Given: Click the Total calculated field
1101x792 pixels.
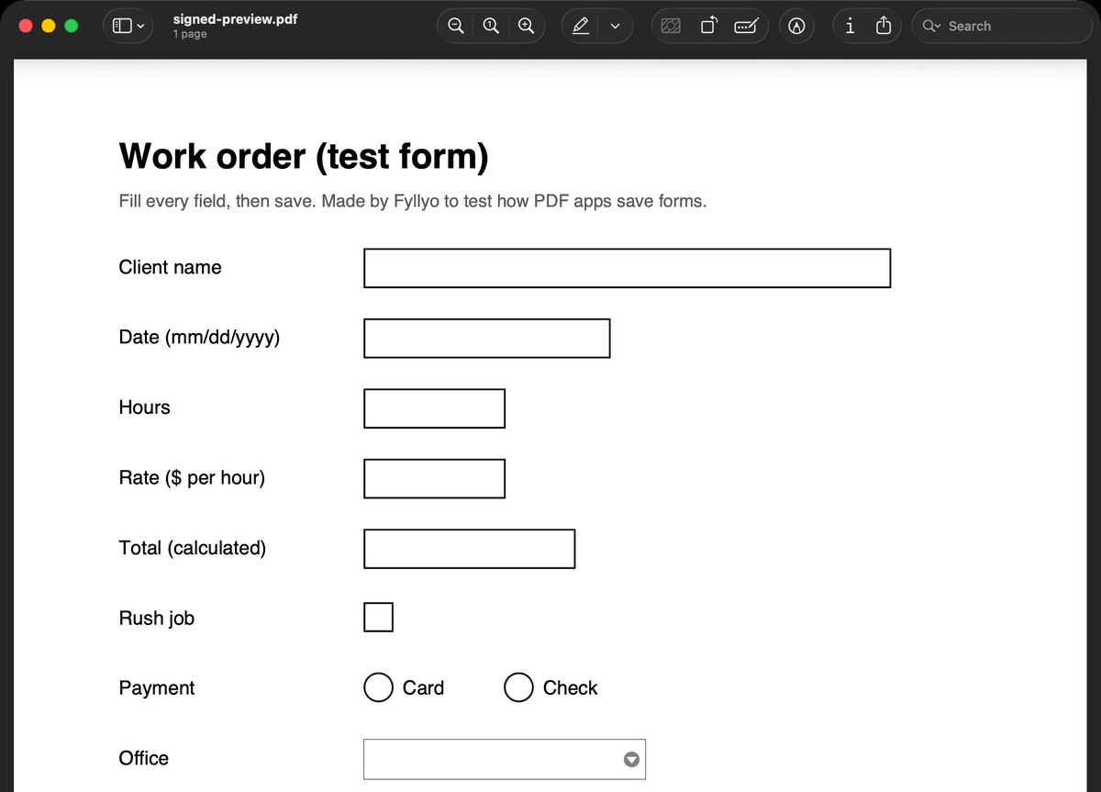Looking at the screenshot, I should point(470,549).
